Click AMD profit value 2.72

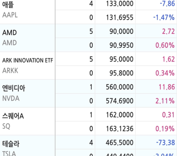[169, 31]
